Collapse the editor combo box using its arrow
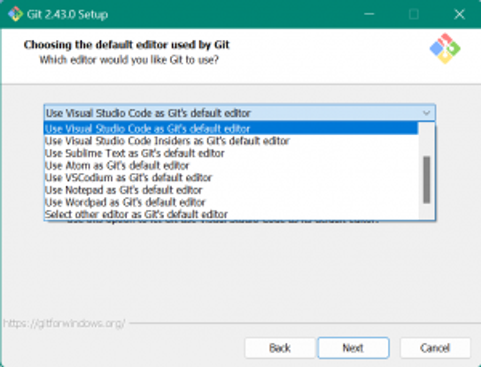 point(426,113)
